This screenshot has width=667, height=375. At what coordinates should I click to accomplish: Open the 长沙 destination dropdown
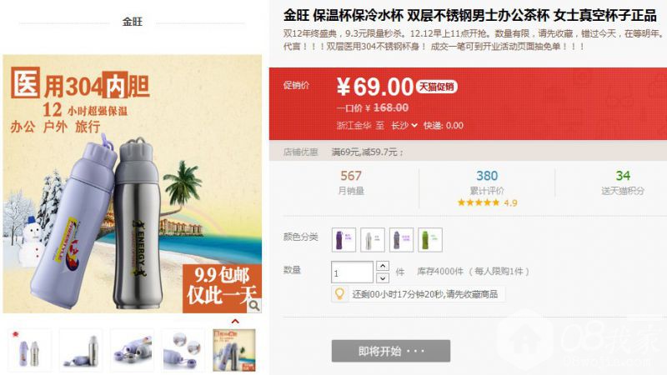[x=404, y=126]
